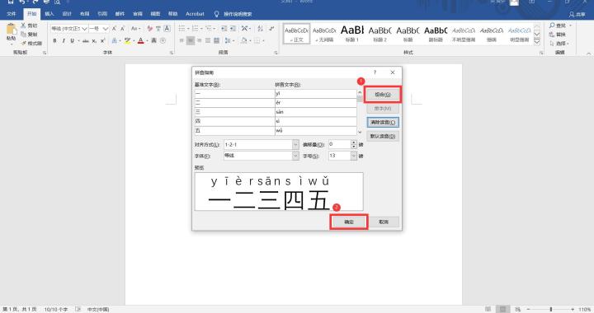
Task: Expand the alignment dropdown showing 1-2-1
Action: click(295, 144)
